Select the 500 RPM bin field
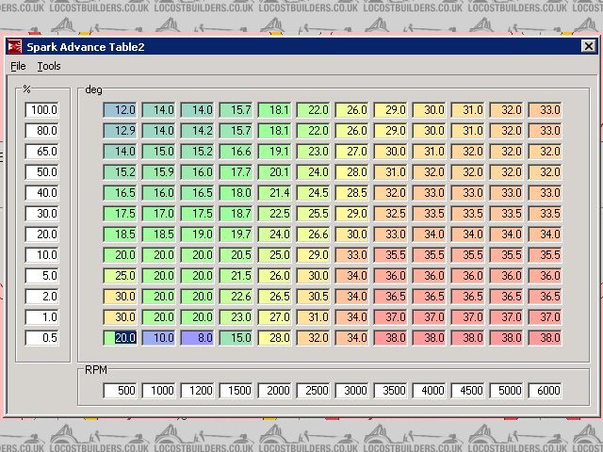Screen dimensions: 603x452 120,390
